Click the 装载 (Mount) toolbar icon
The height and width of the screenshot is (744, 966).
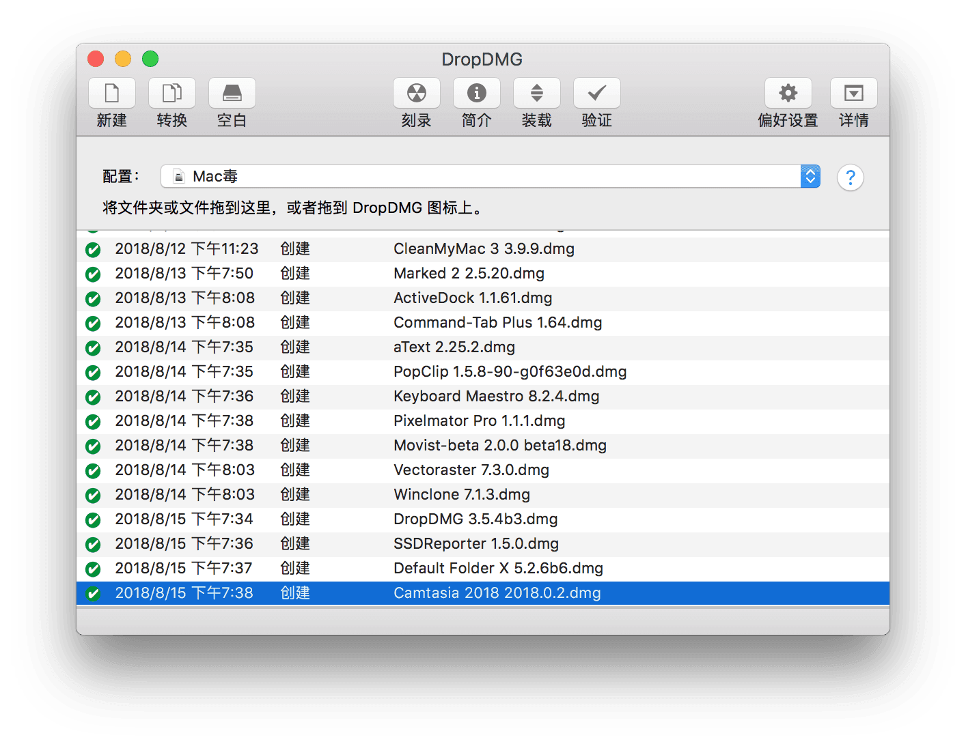537,93
